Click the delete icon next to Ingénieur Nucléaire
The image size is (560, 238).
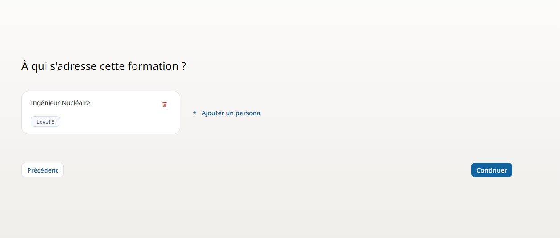165,105
